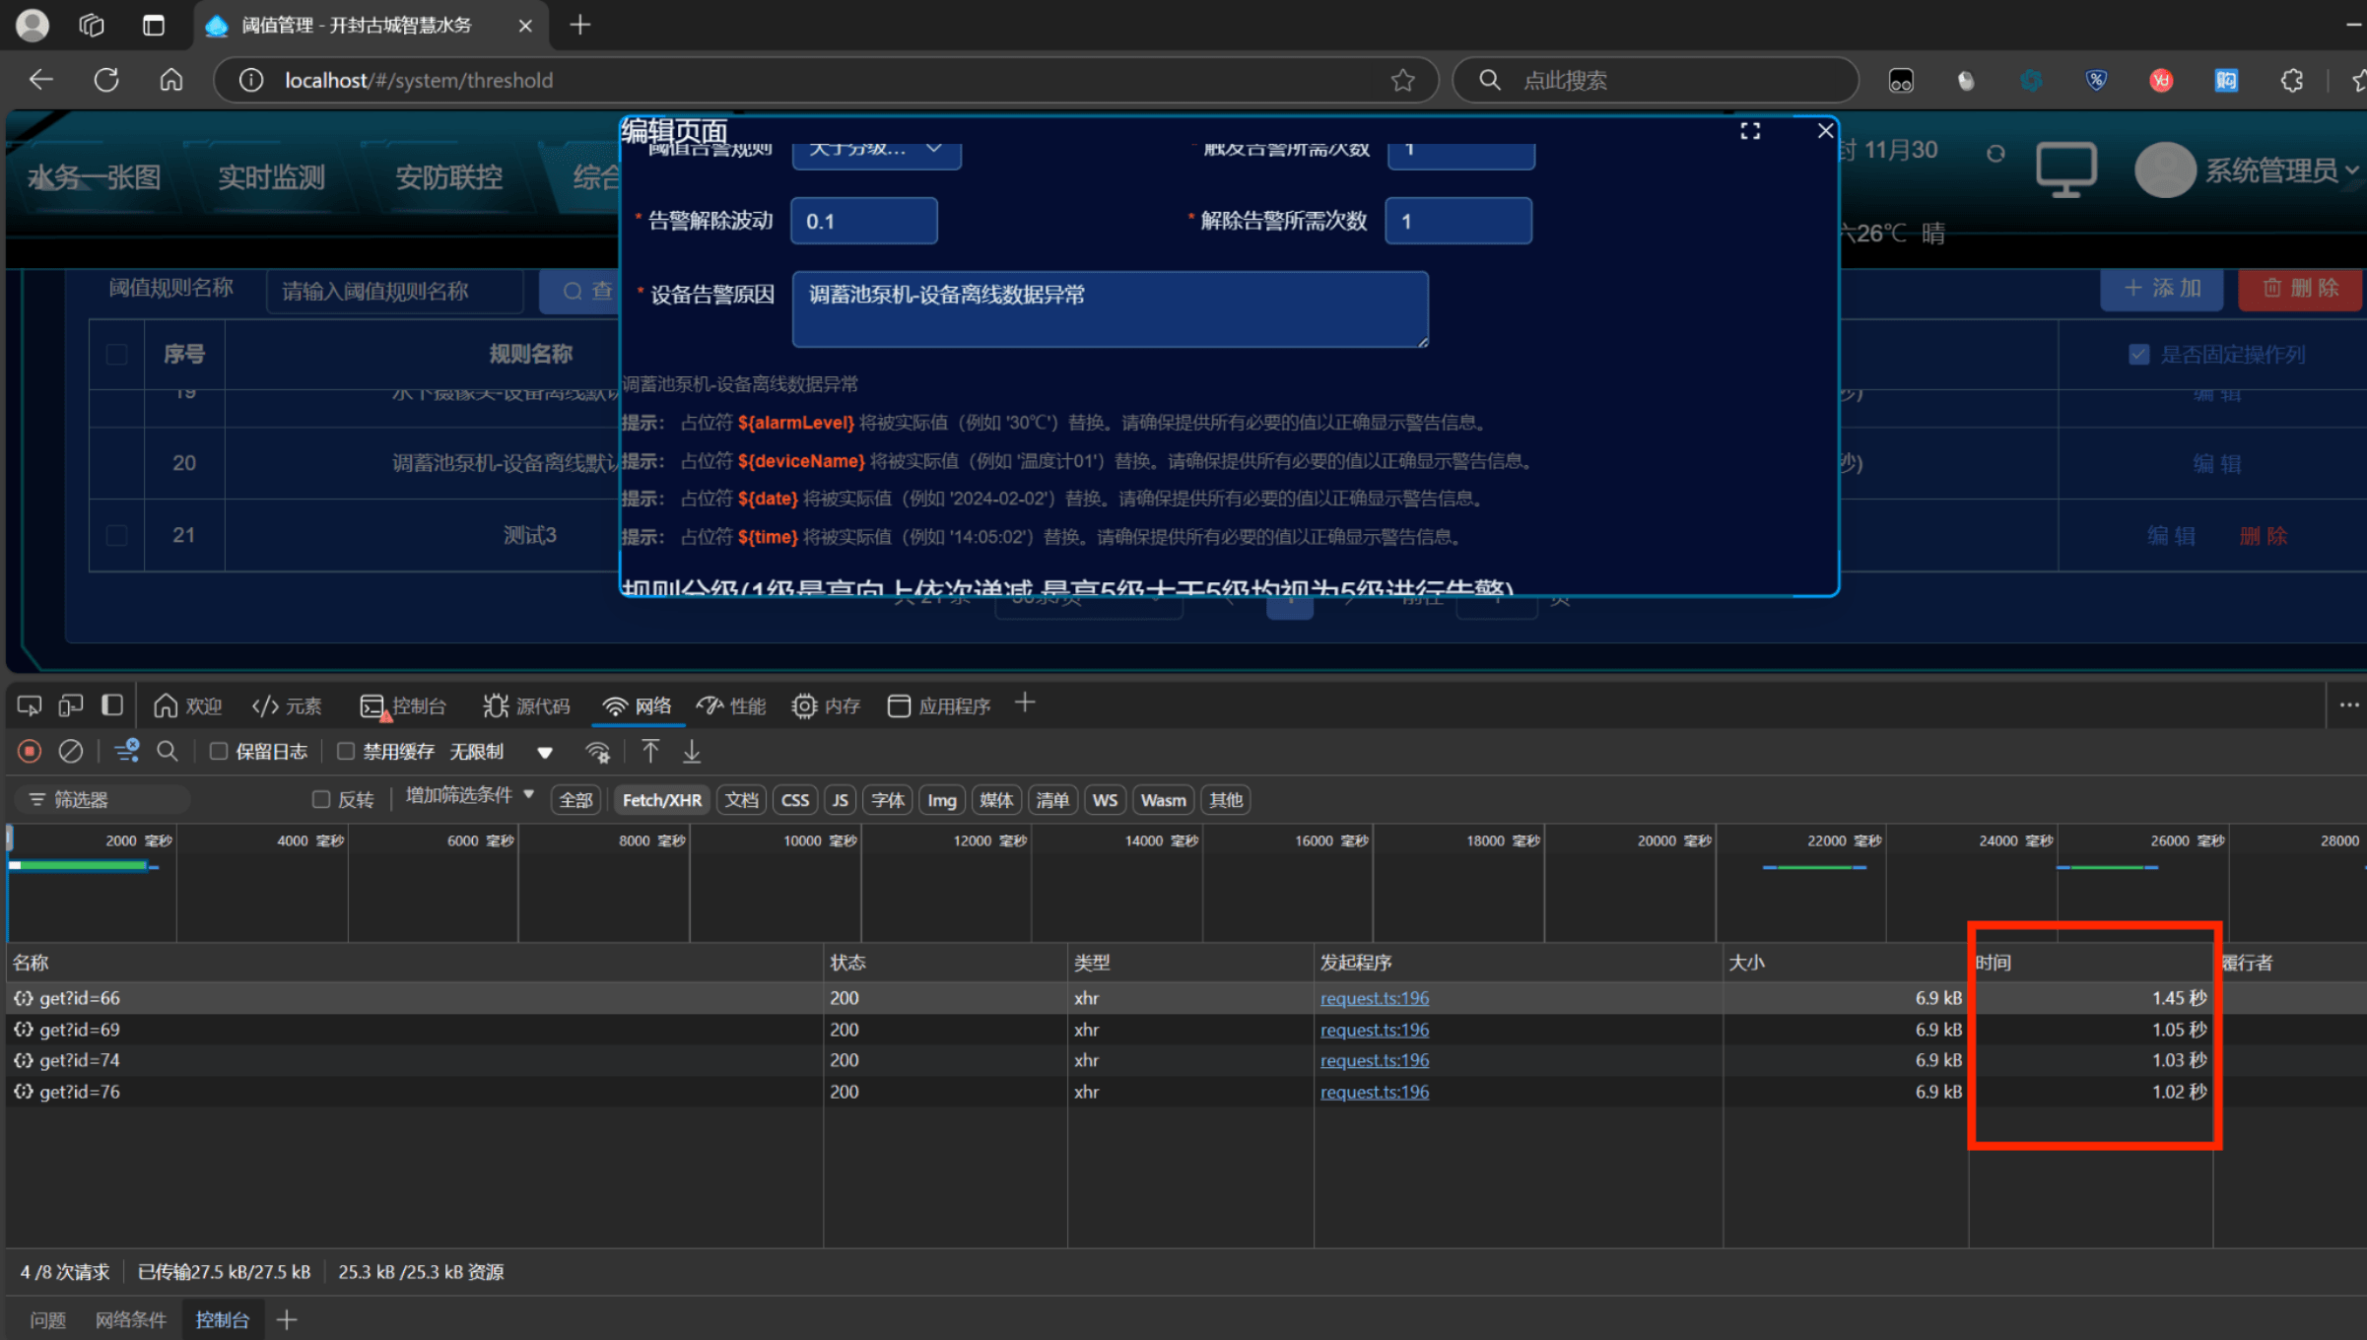Open the request.ts:196 link for get?id=69
This screenshot has height=1340, width=2367.
1374,1030
